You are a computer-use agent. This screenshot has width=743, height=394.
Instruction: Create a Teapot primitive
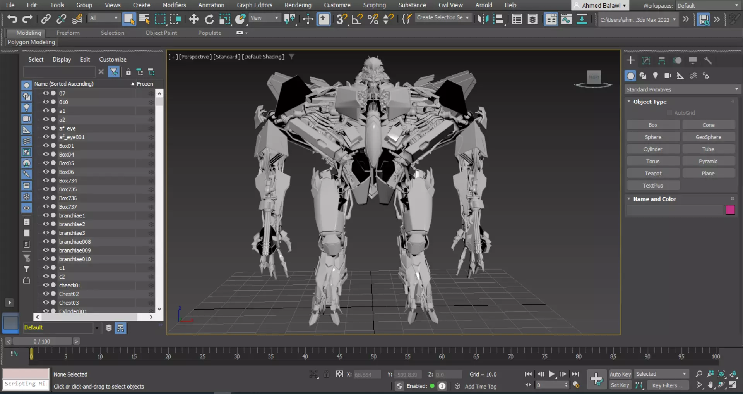(x=653, y=173)
